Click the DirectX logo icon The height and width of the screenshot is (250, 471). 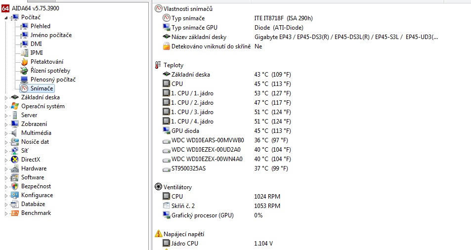pyautogui.click(x=14, y=160)
